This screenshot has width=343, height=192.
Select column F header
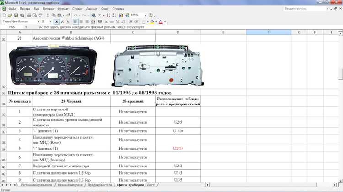point(268,32)
